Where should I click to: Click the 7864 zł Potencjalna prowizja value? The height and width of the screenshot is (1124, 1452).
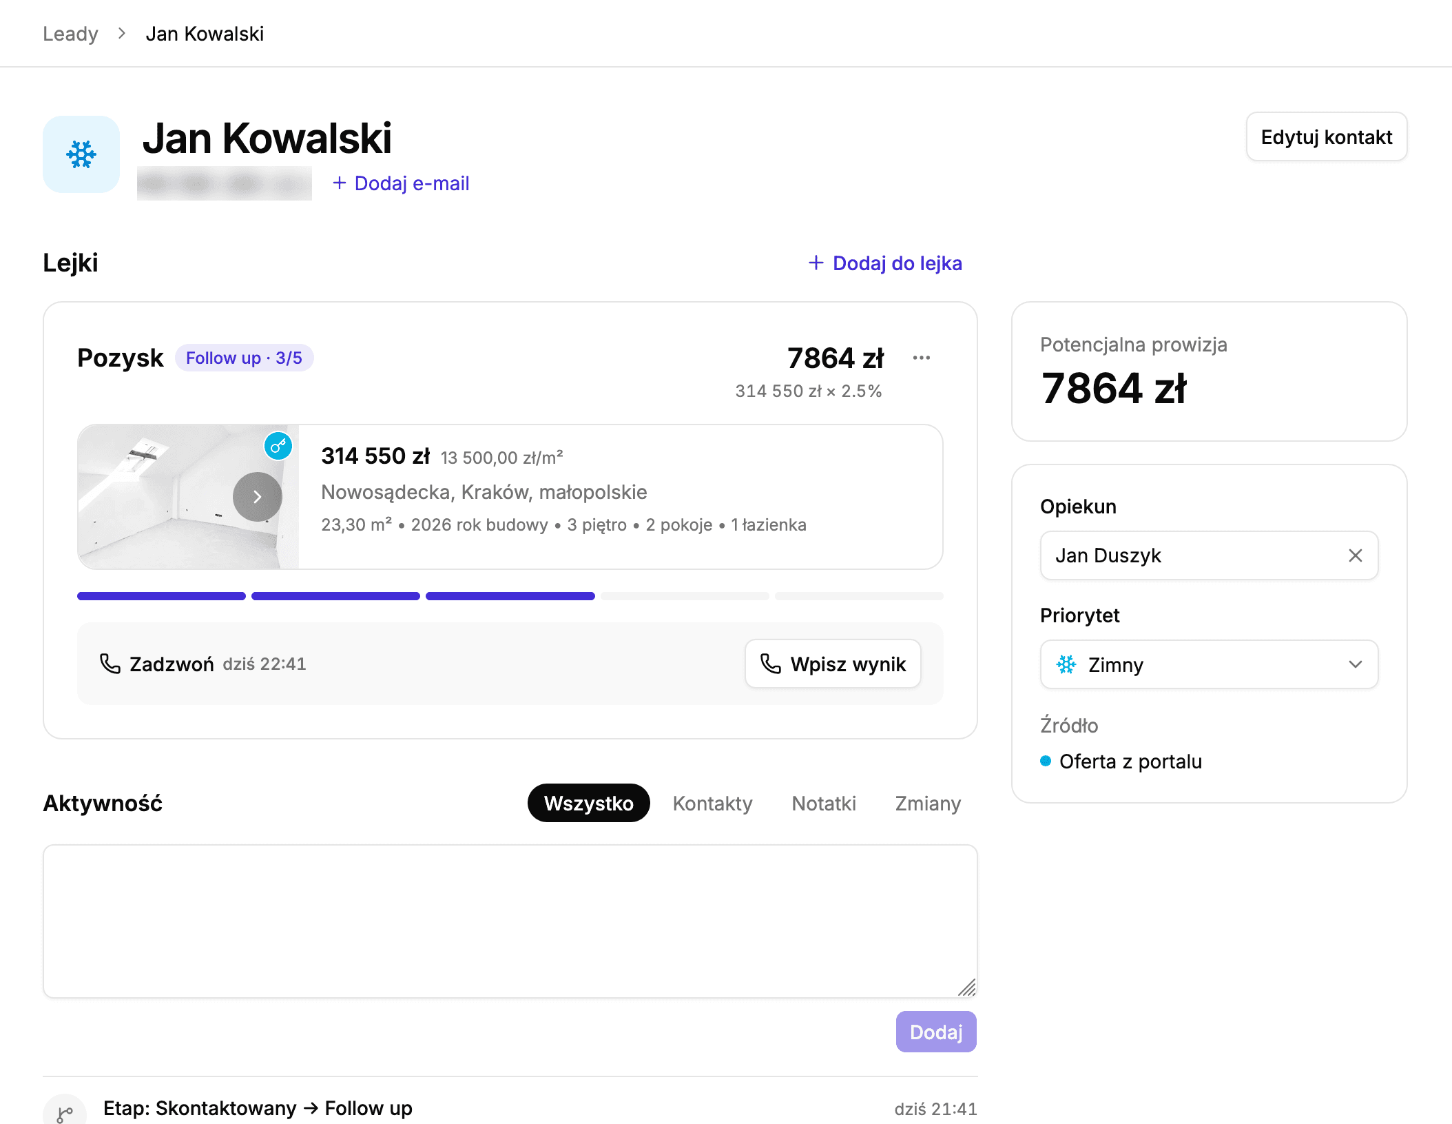[x=1114, y=388]
